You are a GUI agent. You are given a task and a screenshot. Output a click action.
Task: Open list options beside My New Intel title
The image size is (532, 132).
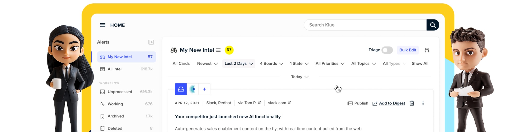218,50
